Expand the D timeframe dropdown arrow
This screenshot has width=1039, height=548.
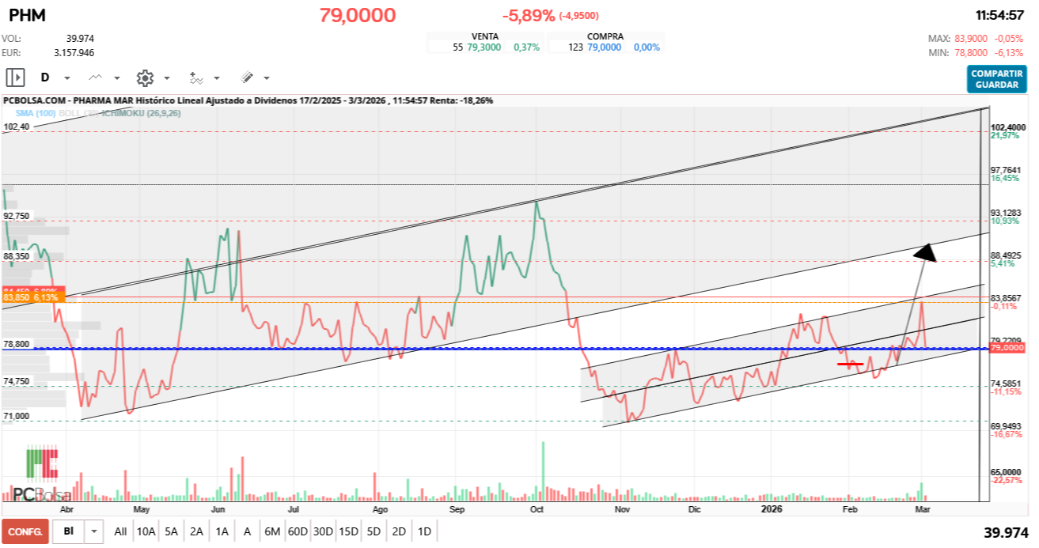67,78
